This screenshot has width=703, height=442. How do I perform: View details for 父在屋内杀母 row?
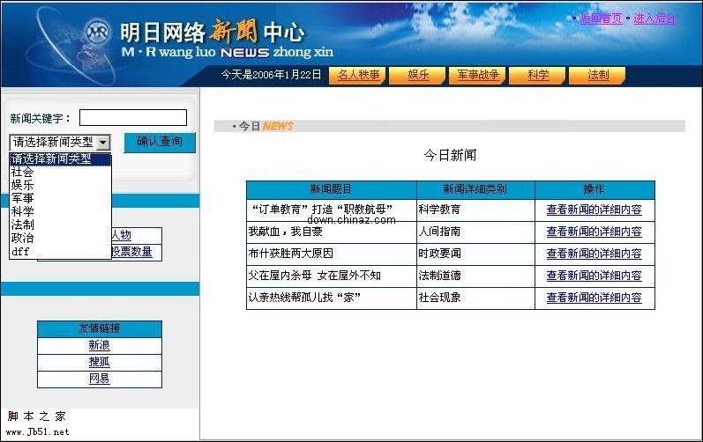click(x=594, y=276)
